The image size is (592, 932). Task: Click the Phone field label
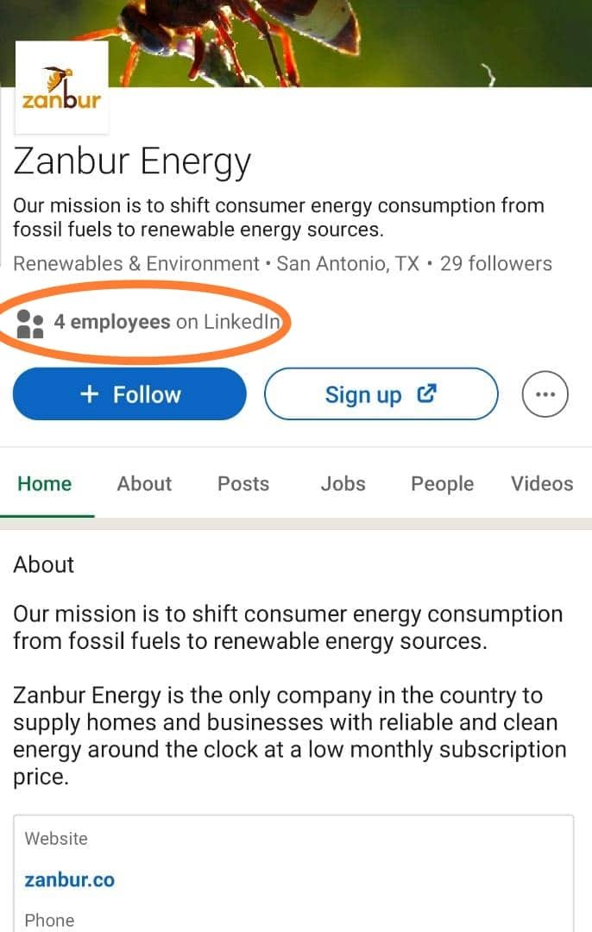pyautogui.click(x=49, y=920)
